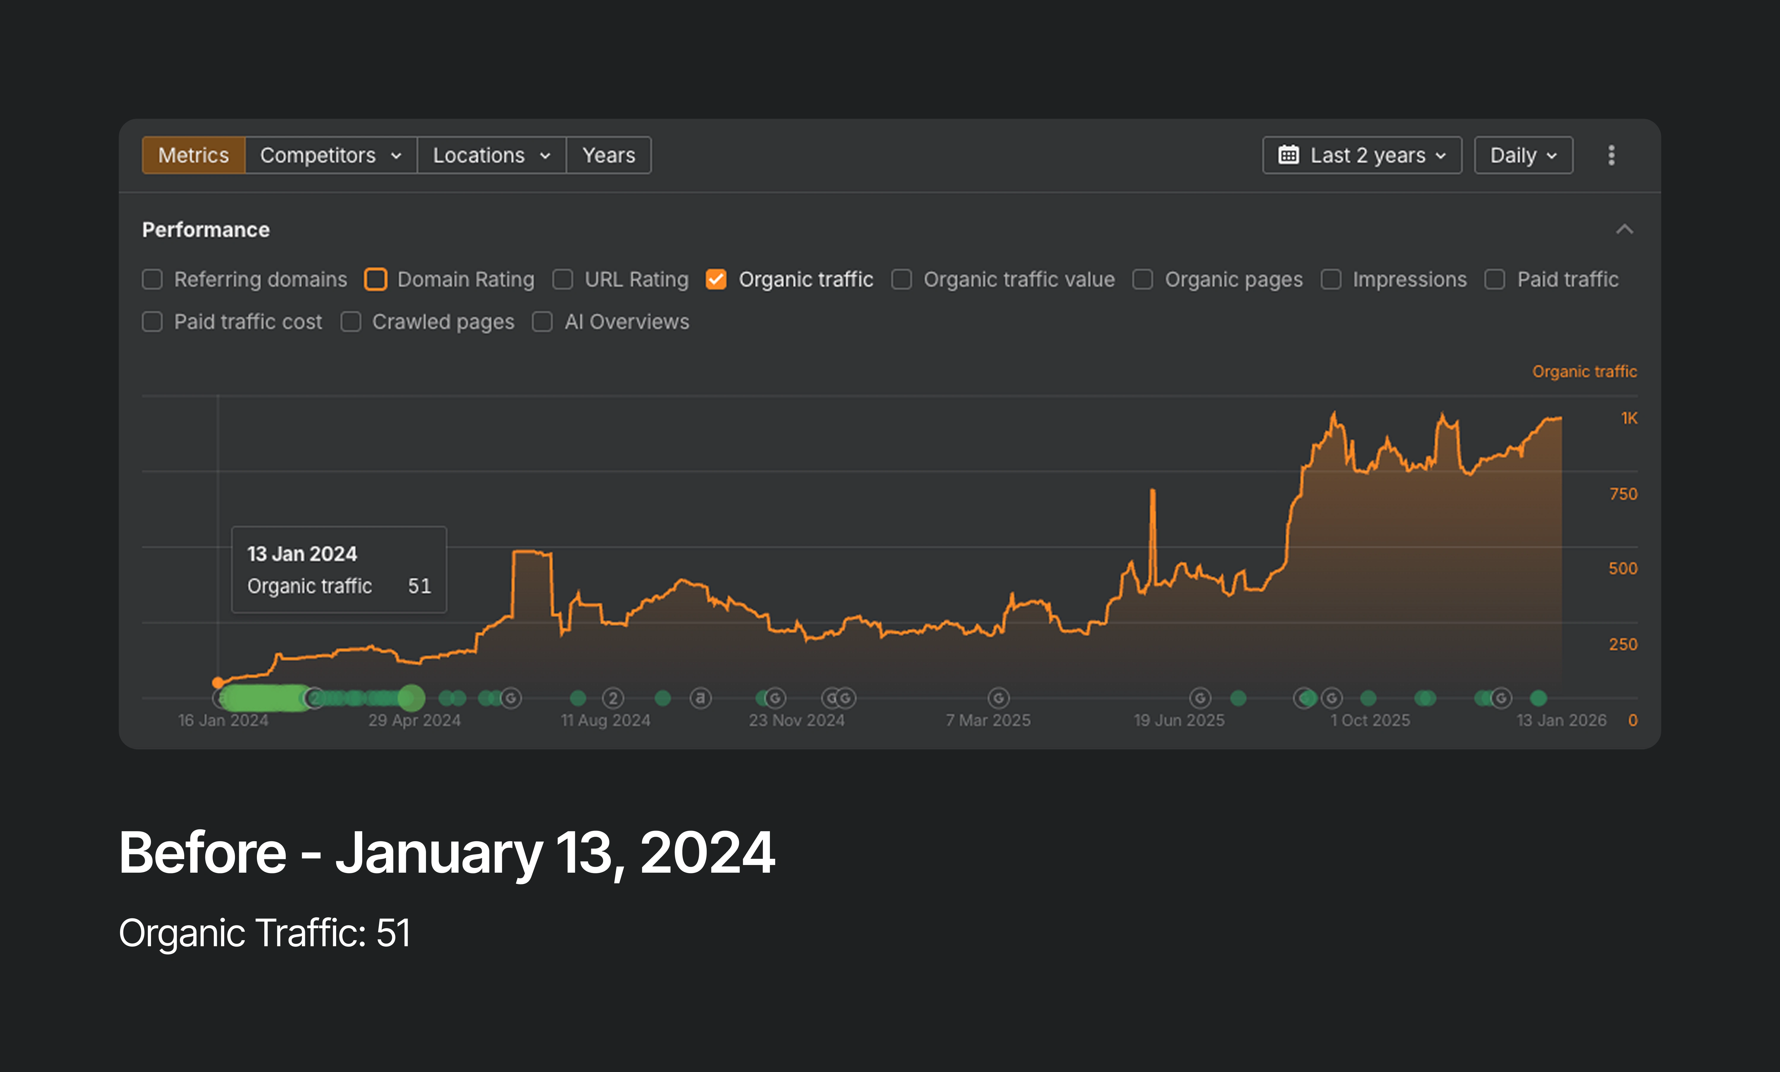This screenshot has width=1780, height=1072.
Task: Enable the Referring domains checkbox
Action: 152,279
